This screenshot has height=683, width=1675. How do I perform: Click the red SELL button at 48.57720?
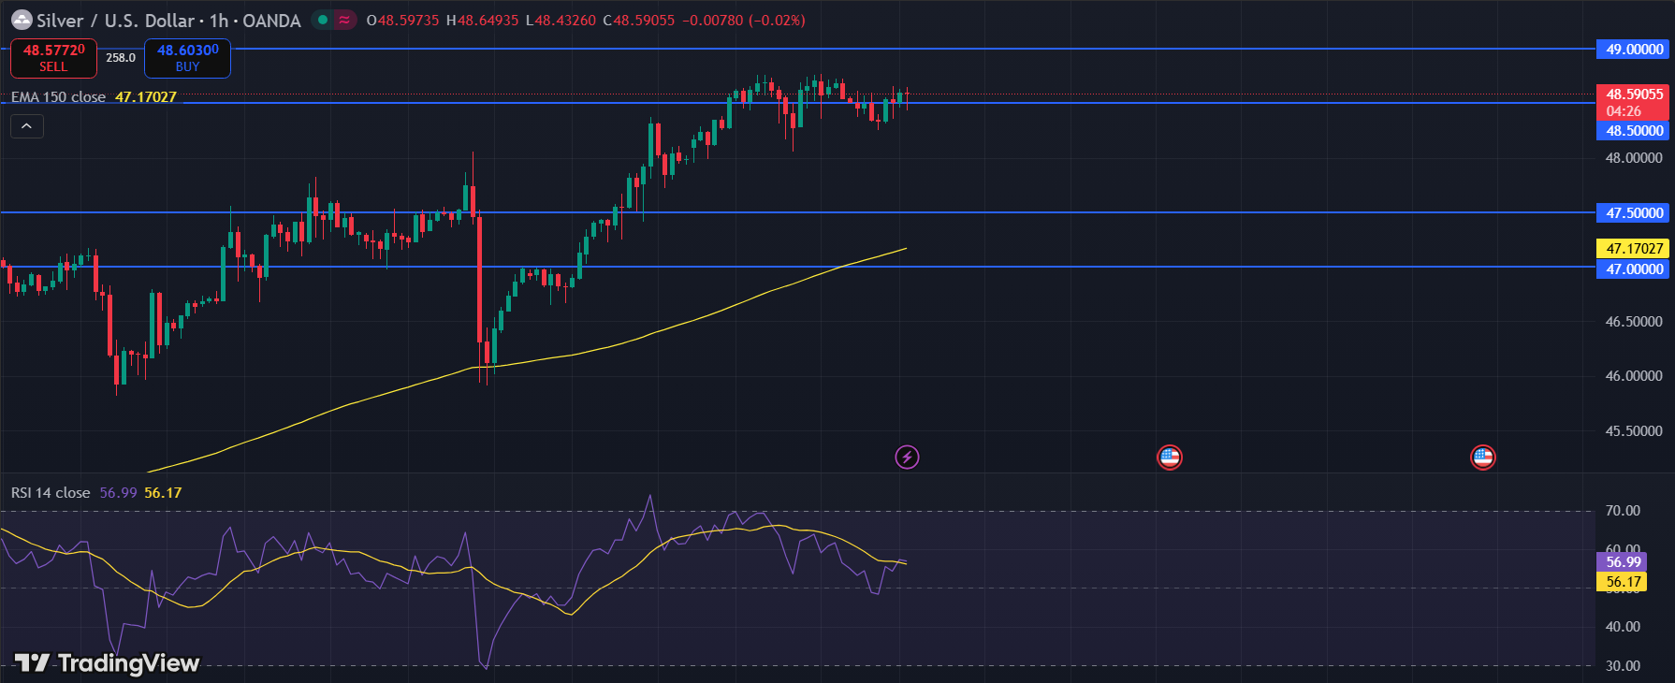[53, 58]
